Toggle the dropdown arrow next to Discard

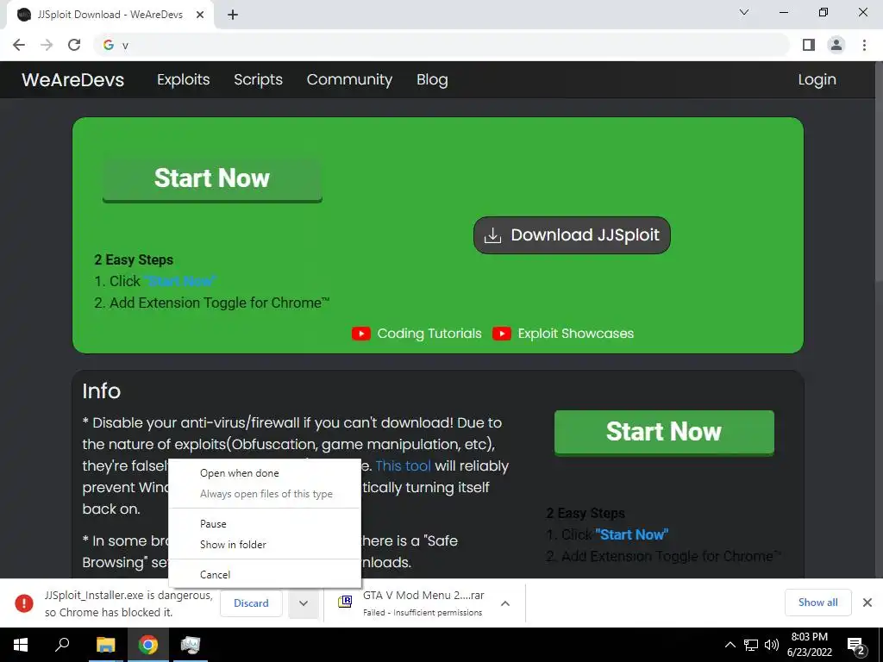pyautogui.click(x=304, y=603)
